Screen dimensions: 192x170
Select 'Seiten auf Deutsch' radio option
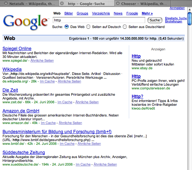[x=88, y=27]
